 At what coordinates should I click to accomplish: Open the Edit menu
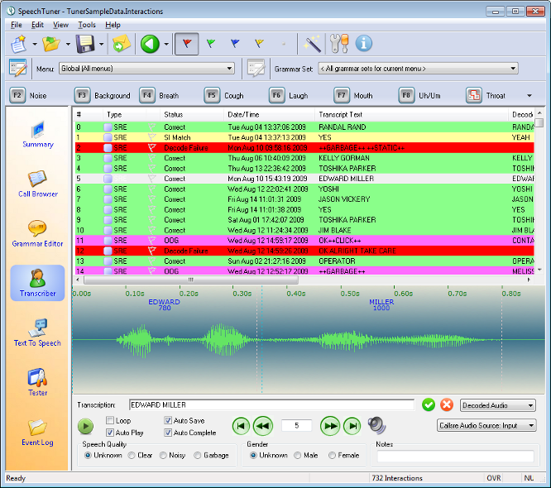pos(37,25)
